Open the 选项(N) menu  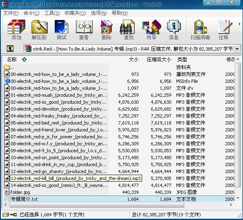point(99,13)
